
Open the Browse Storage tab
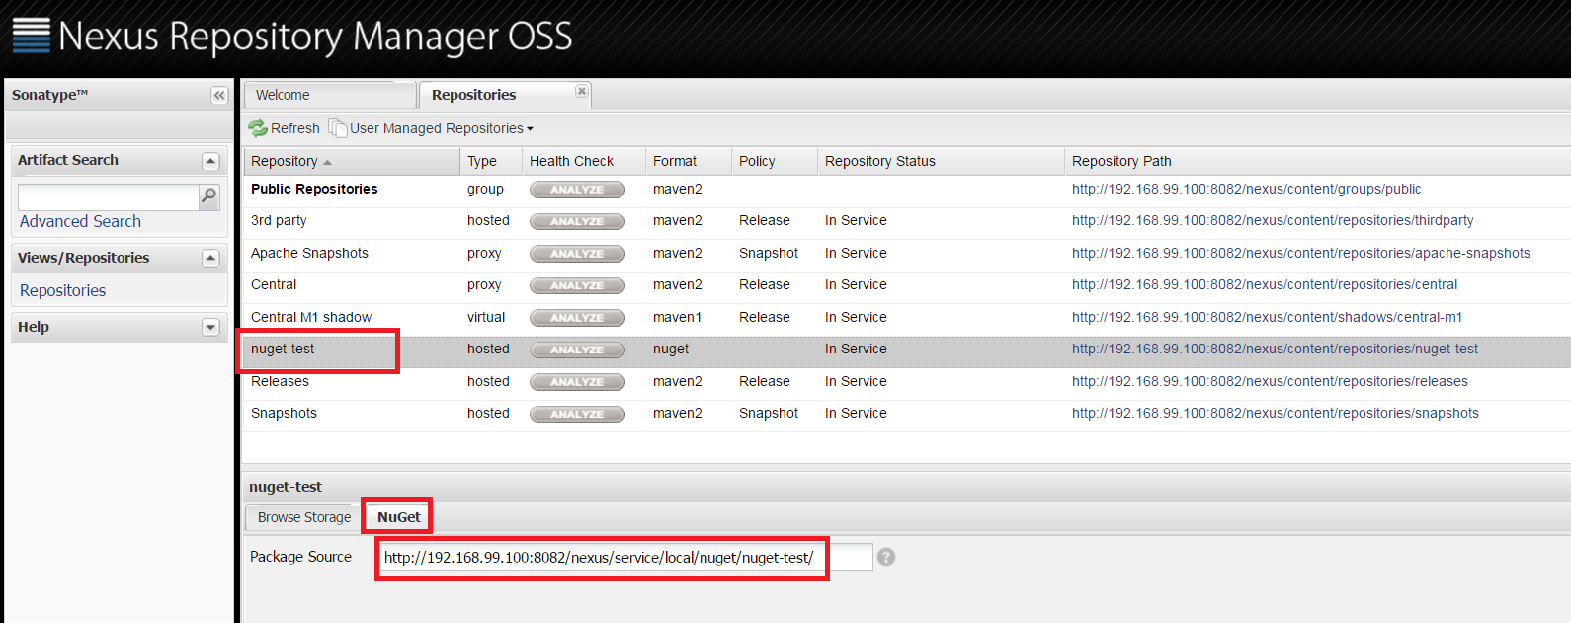pyautogui.click(x=304, y=517)
